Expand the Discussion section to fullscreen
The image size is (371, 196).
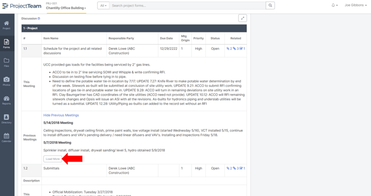pos(243,18)
